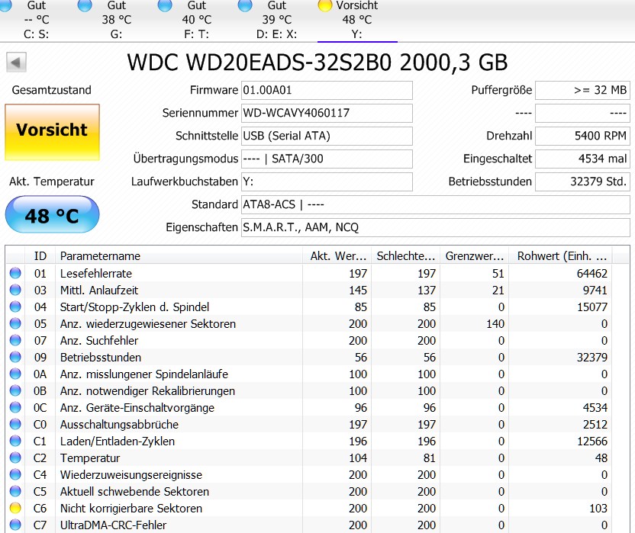Screen dimensions: 635x533
Task: Click status icon for Anz. Geräte-Einschaltvorgänge
Action: click(15, 407)
